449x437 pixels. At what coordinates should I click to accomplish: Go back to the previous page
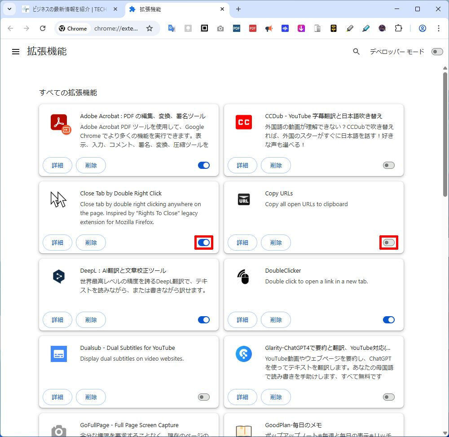coord(11,28)
